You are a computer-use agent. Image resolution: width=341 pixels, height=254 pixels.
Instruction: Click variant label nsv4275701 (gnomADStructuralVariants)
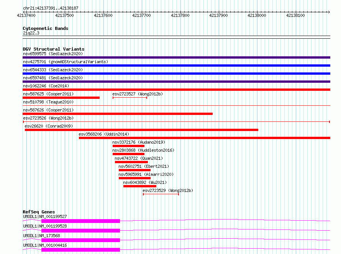(66, 62)
